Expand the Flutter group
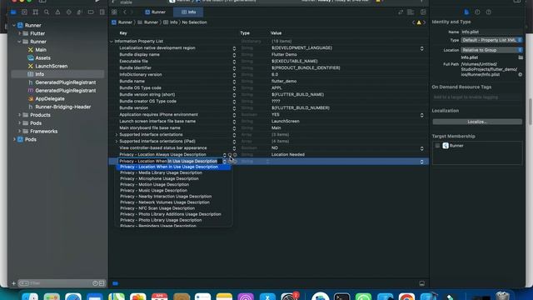 coord(19,33)
